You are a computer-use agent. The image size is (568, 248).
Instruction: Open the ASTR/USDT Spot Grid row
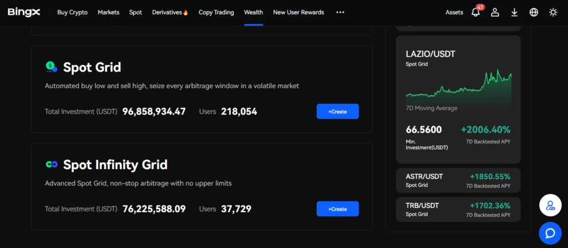click(x=458, y=180)
